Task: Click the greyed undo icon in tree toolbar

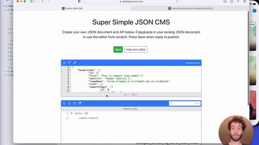Action: [x=87, y=104]
